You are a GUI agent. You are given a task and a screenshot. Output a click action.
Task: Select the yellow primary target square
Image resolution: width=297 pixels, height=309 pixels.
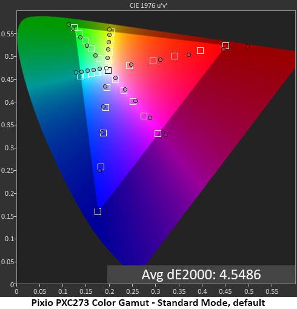click(112, 32)
